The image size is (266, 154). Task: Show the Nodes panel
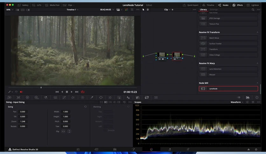223,5
